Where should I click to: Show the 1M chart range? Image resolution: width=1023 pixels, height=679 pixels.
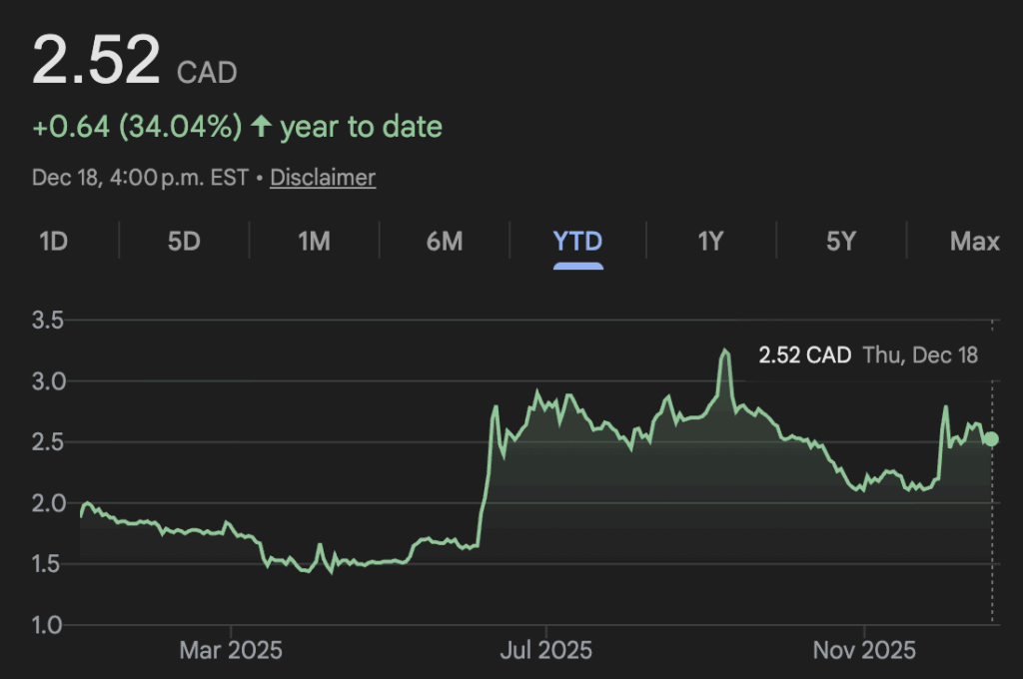tap(314, 241)
